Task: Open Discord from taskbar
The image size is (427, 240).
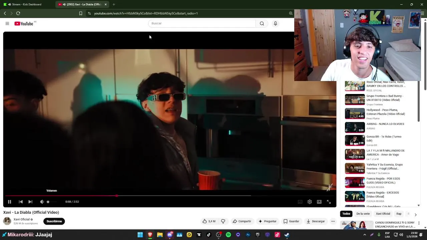Action: click(169, 235)
